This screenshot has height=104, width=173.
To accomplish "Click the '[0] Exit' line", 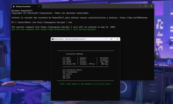I will pos(66,78).
